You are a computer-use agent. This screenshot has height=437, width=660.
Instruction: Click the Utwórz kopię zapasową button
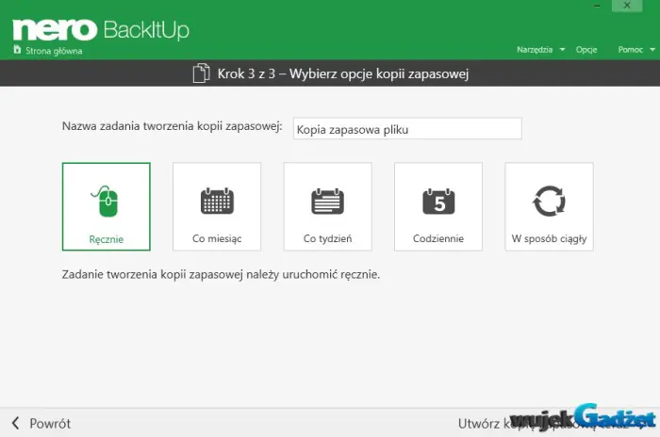click(x=552, y=423)
